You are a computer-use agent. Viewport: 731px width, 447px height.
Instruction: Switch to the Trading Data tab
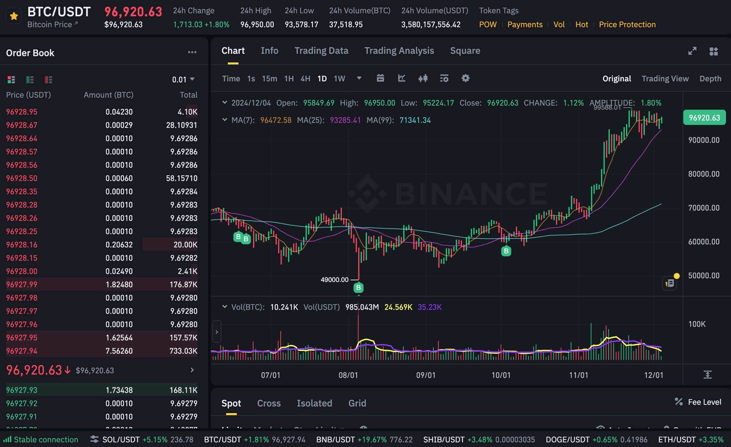tap(321, 51)
